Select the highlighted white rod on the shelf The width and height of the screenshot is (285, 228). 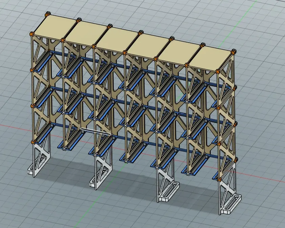click(x=95, y=131)
